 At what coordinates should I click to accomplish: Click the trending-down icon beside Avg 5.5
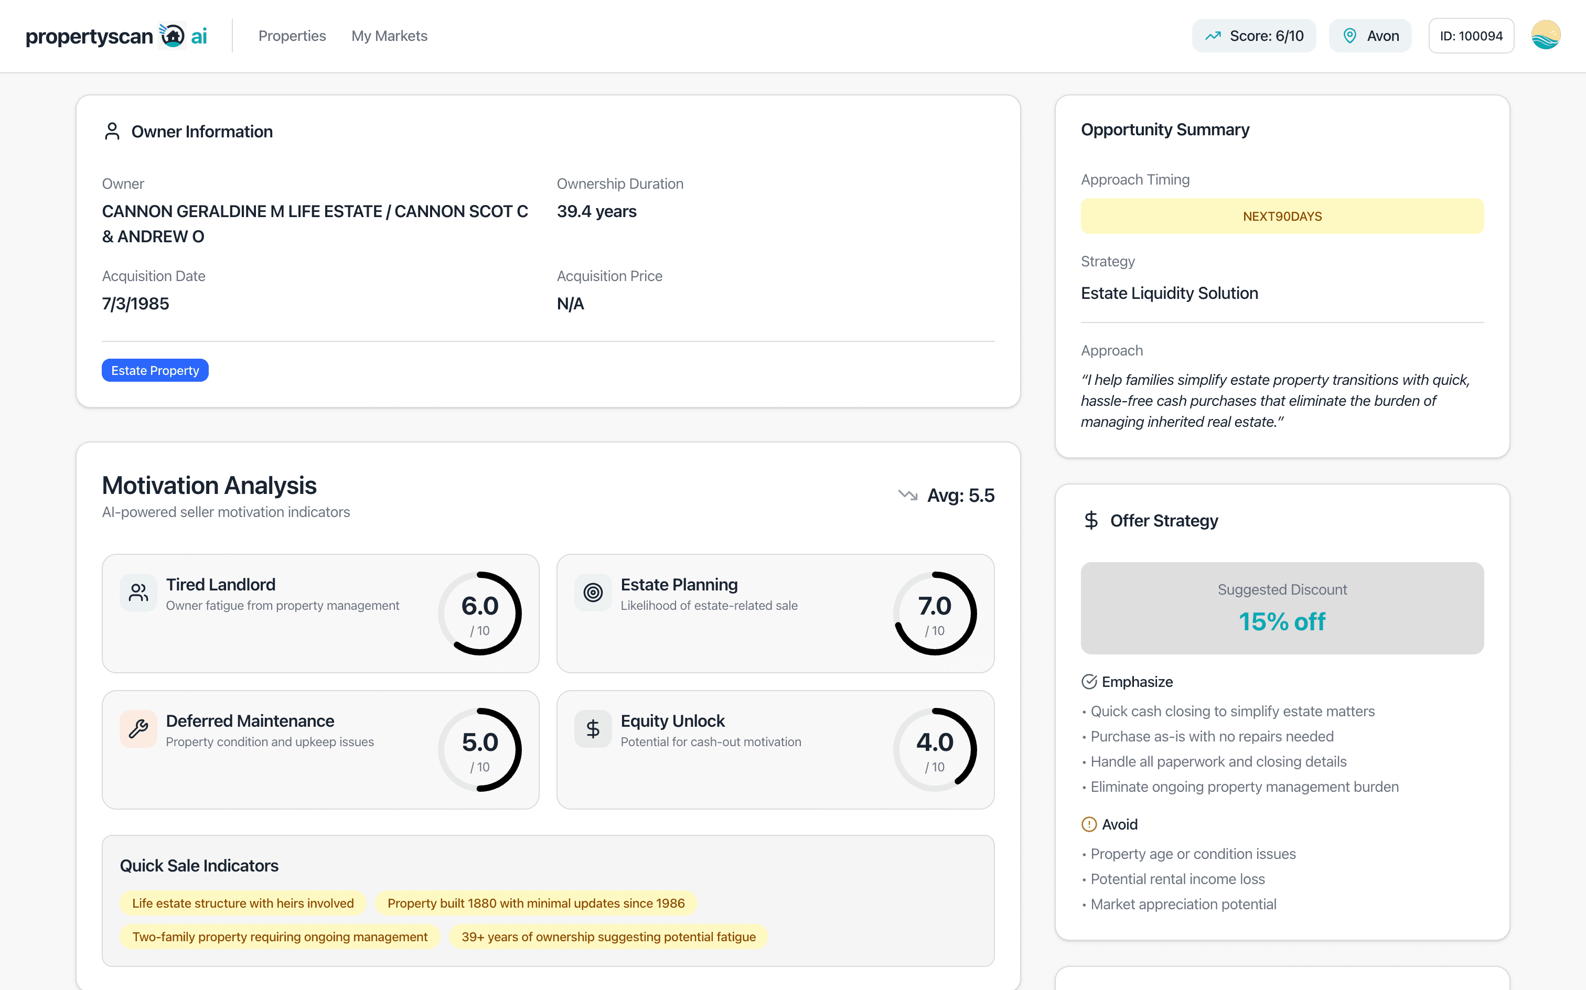907,495
